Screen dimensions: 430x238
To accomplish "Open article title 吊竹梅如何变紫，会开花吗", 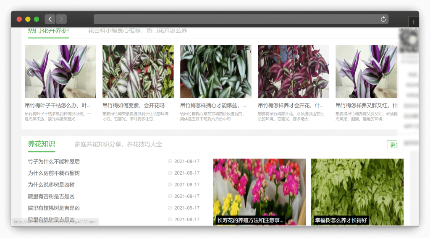I will [134, 106].
